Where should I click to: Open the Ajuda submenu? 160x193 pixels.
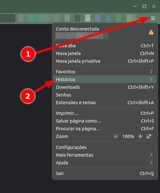105,163
